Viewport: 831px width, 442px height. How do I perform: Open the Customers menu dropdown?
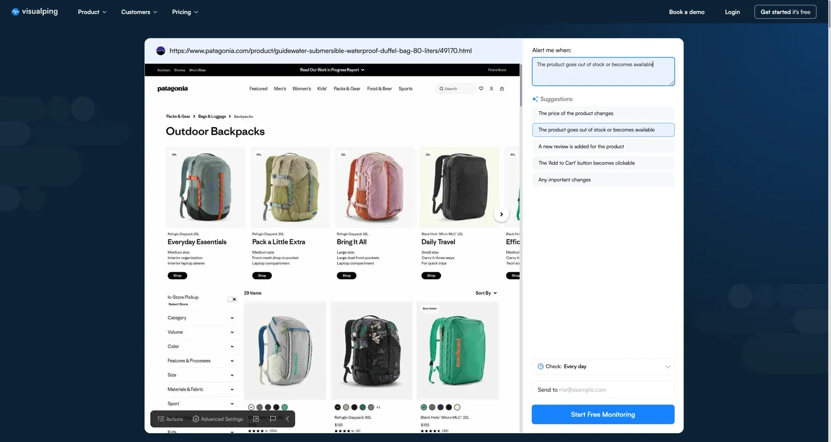click(139, 12)
